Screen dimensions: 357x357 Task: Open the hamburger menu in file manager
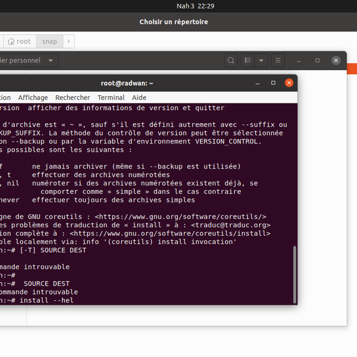click(277, 60)
